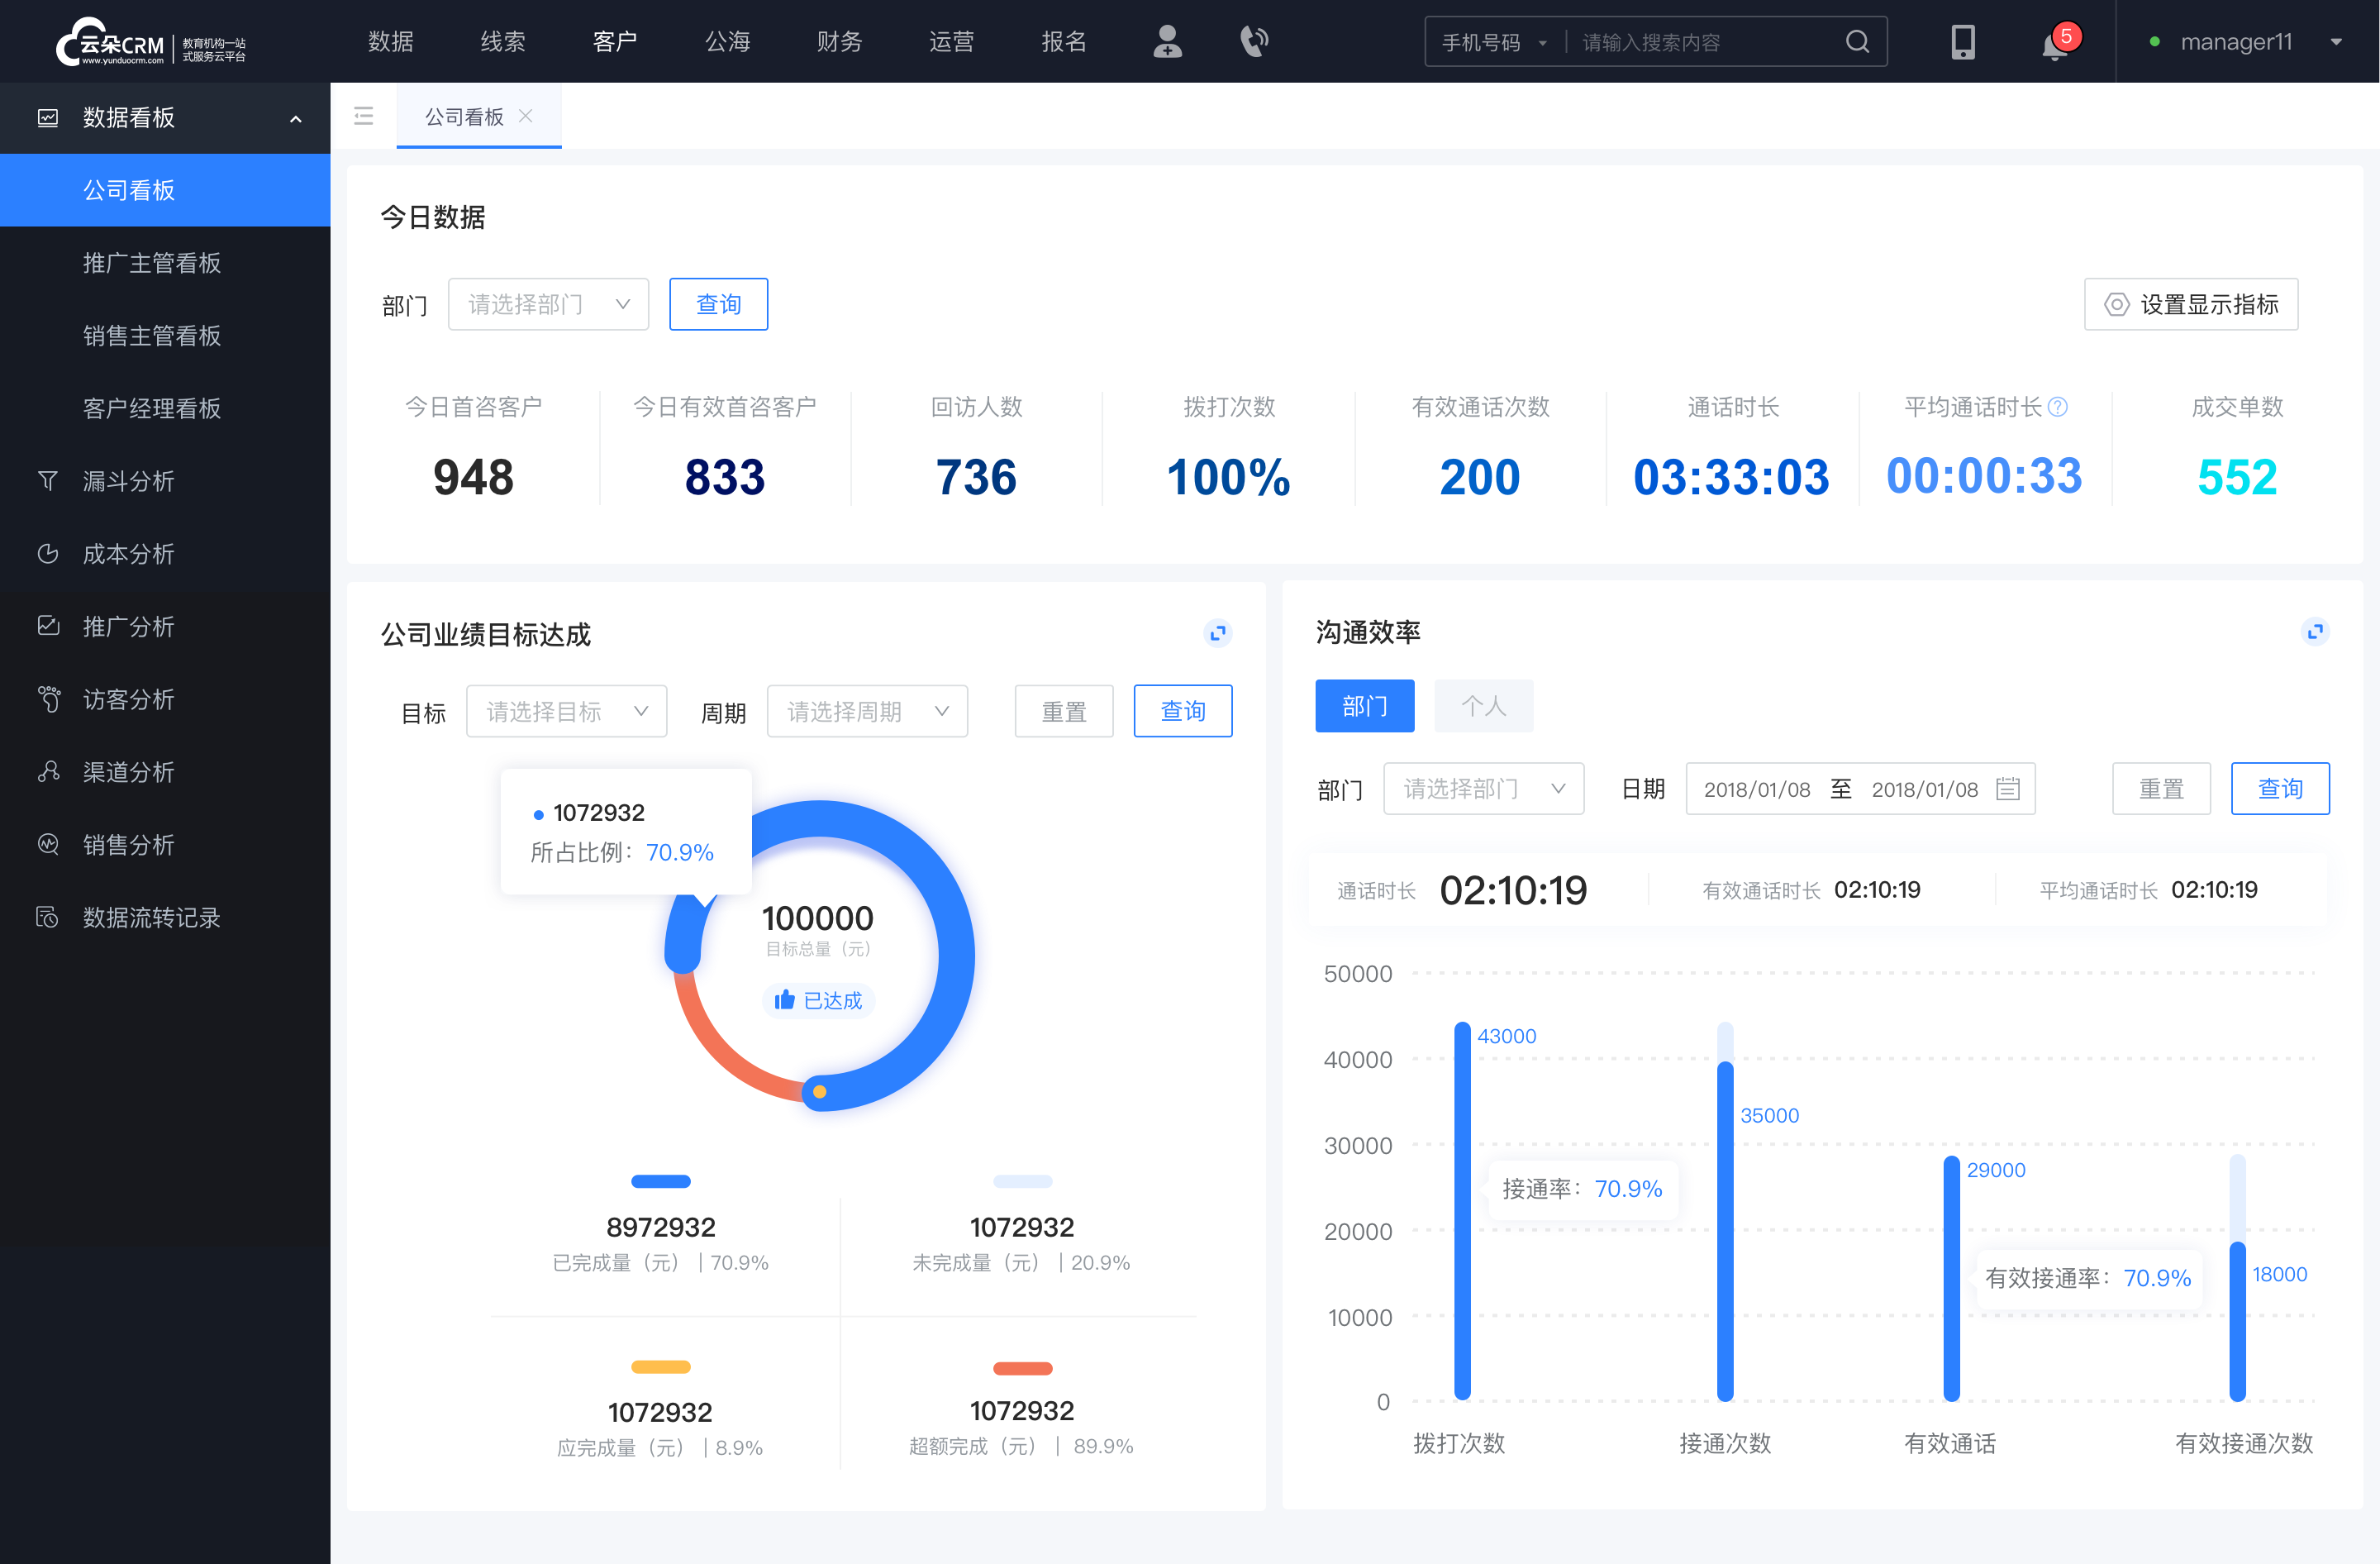Viewport: 2380px width, 1564px height.
Task: Click the 成本分析 cost analysis icon
Action: click(49, 553)
